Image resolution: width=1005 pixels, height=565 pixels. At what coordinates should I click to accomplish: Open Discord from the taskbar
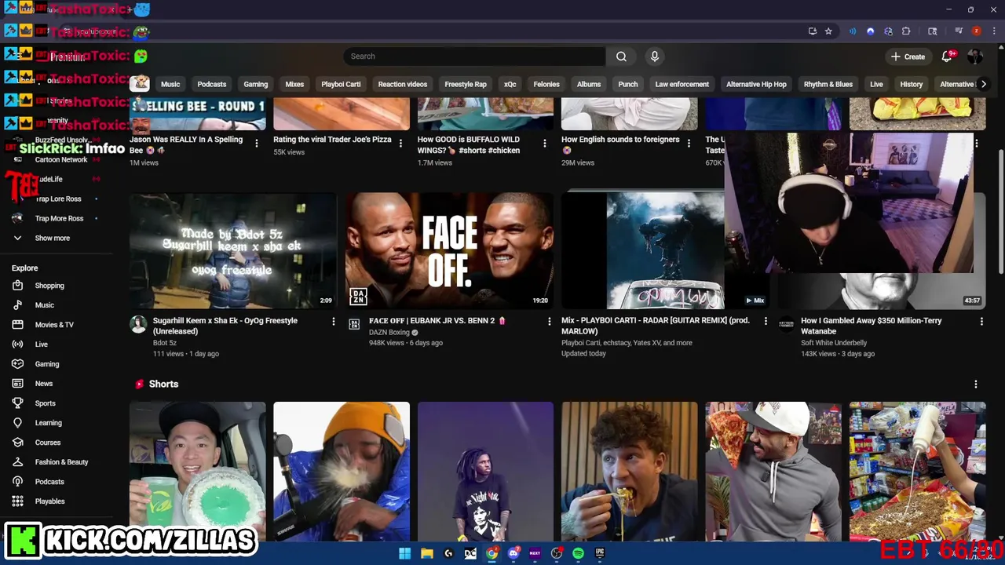(x=513, y=553)
